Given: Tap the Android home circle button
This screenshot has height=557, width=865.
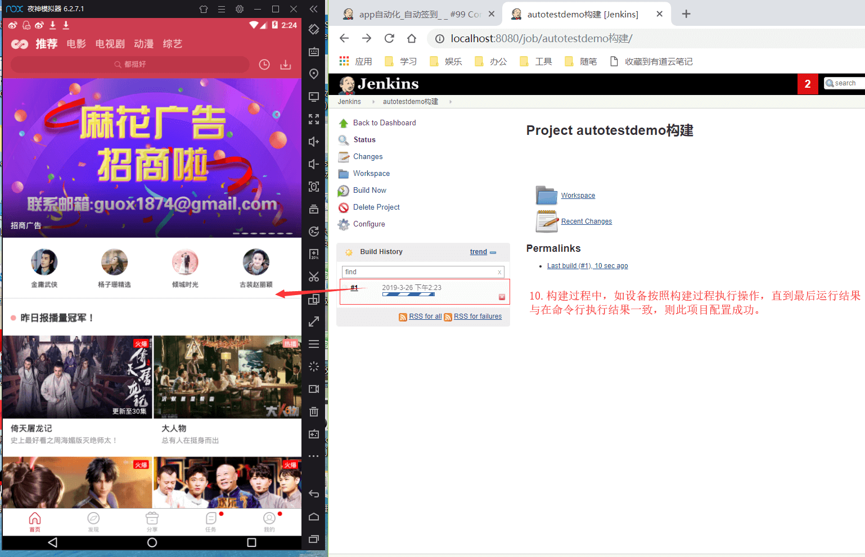Looking at the screenshot, I should [152, 542].
